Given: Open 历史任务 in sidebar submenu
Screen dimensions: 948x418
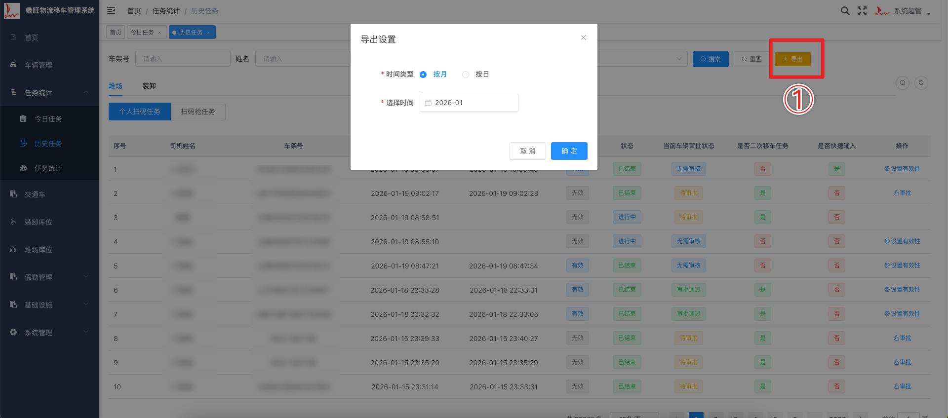Looking at the screenshot, I should [49, 144].
